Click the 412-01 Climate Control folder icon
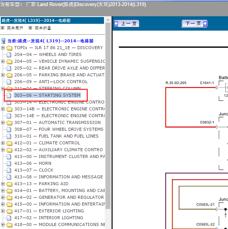This screenshot has width=228, height=229. (9, 143)
